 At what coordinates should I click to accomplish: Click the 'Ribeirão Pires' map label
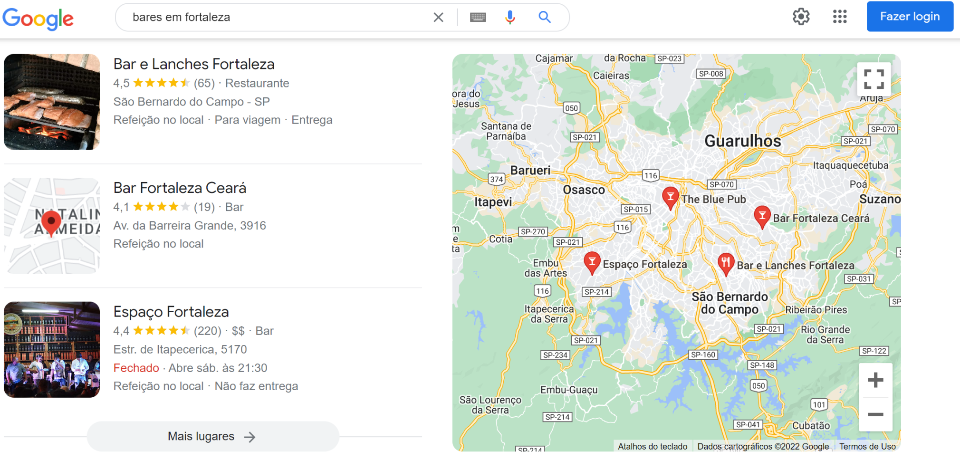point(816,310)
